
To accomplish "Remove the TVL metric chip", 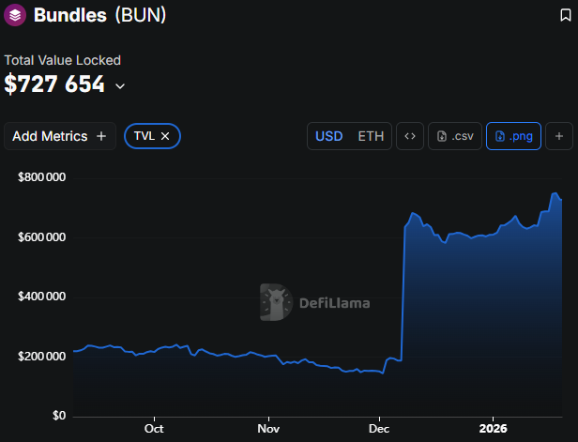I will pyautogui.click(x=165, y=136).
